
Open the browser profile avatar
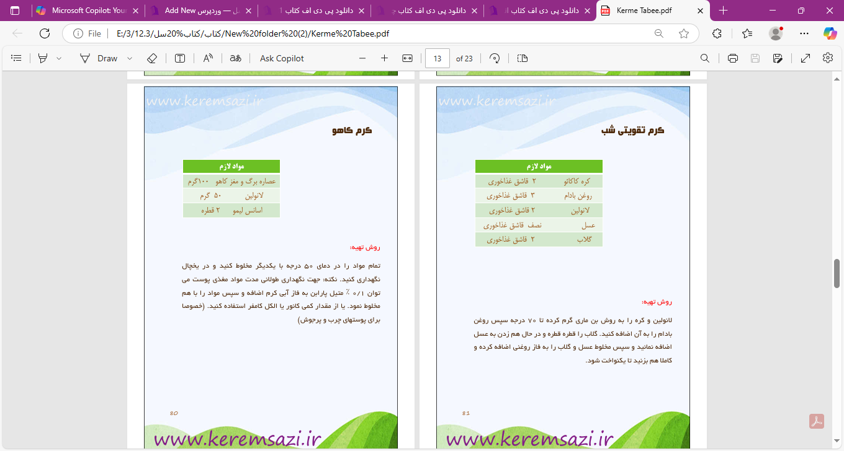pyautogui.click(x=776, y=33)
